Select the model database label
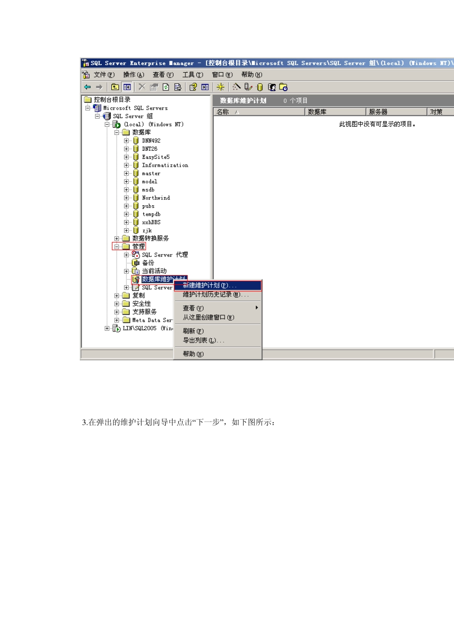Viewport: 454px width, 643px height. [150, 181]
